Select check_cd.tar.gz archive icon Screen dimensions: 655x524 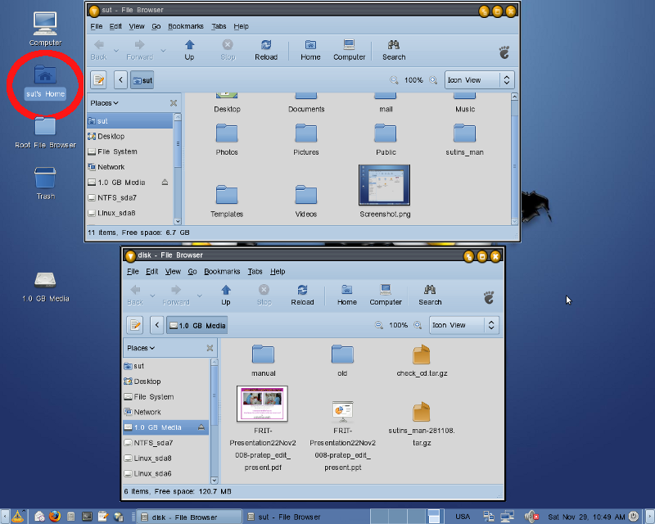(x=421, y=355)
